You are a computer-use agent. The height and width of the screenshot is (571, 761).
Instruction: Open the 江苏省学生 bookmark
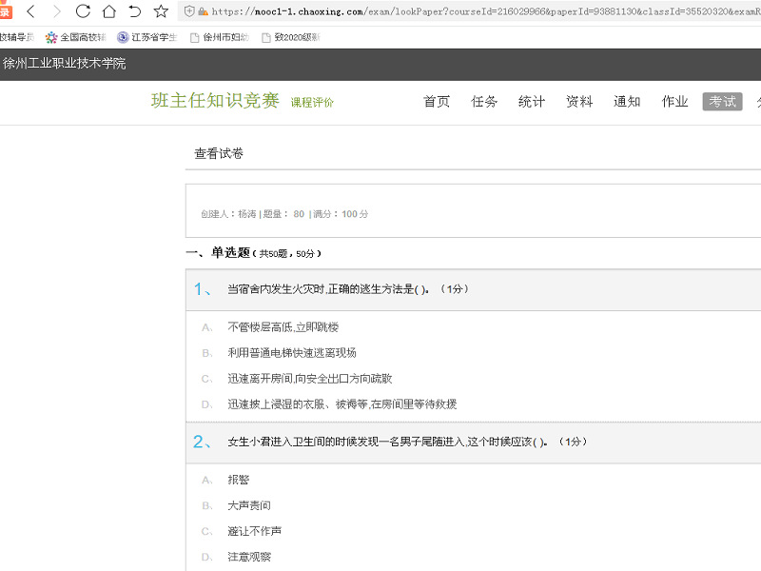tap(147, 37)
